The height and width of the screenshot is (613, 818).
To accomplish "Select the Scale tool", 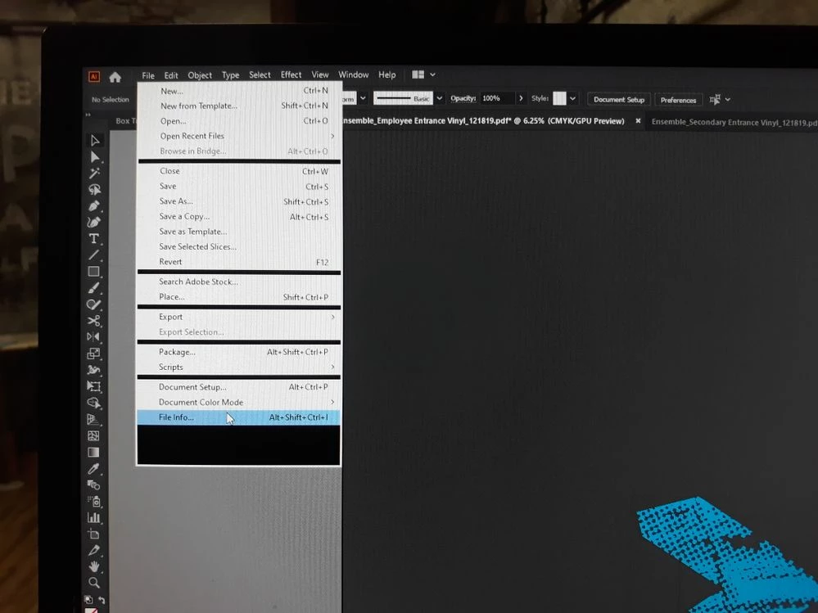I will tap(93, 354).
